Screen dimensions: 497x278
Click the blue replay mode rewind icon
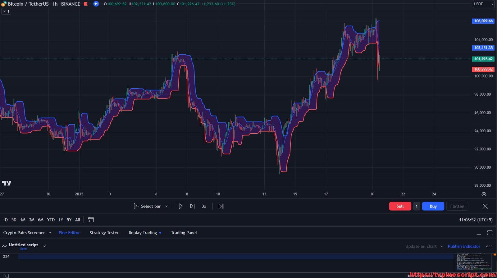[96, 4]
